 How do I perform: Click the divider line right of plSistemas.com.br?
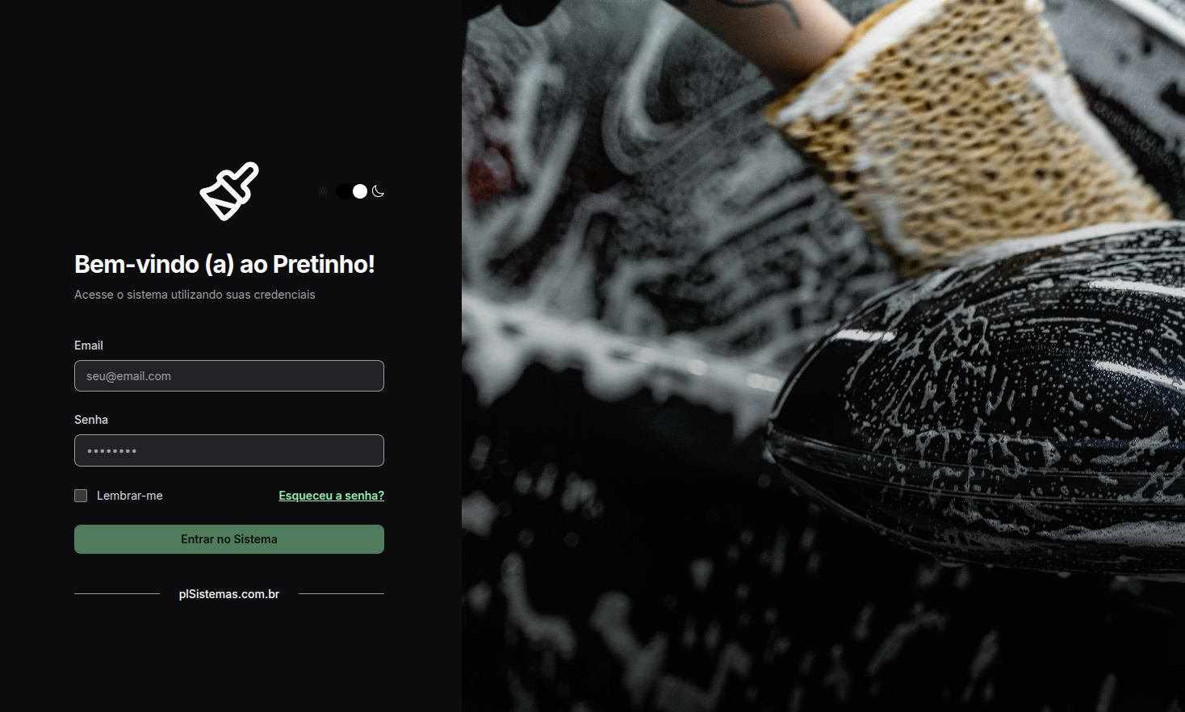click(341, 593)
